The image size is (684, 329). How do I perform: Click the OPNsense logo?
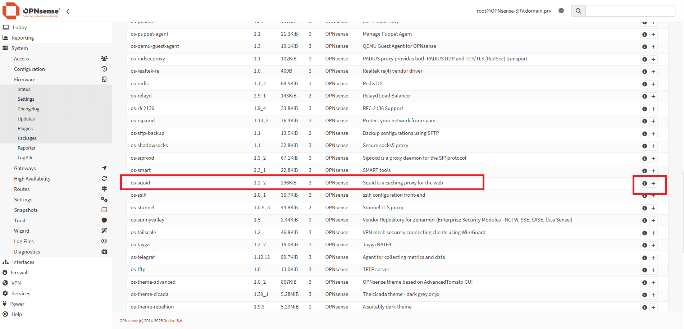coord(31,11)
